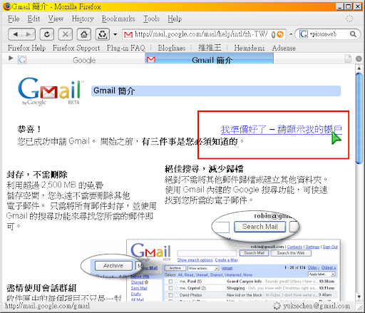The height and width of the screenshot is (313, 365).
Task: Click the vertical scrollbar thumb
Action: point(359,118)
